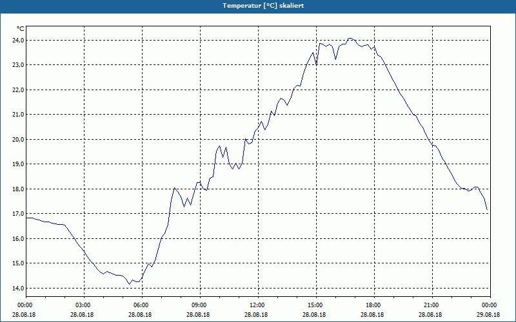Click the 28.08.18 date under 09:00

[198, 315]
